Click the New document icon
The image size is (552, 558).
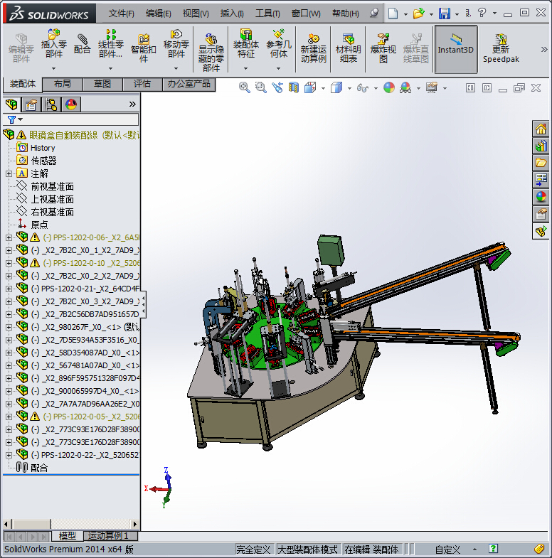[x=393, y=14]
